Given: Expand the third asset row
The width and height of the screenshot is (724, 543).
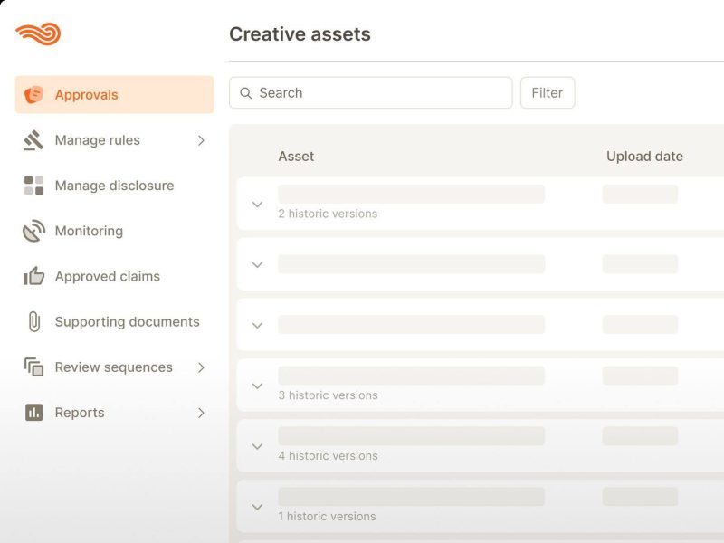Looking at the screenshot, I should coord(257,325).
